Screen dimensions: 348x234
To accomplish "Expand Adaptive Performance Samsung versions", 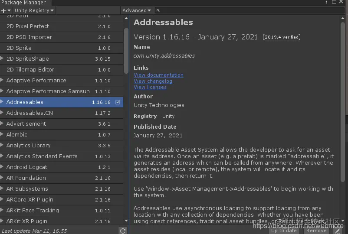I will (2, 91).
